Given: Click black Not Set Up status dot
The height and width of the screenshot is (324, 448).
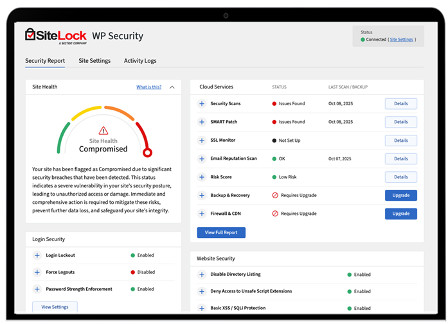Looking at the screenshot, I should point(274,141).
